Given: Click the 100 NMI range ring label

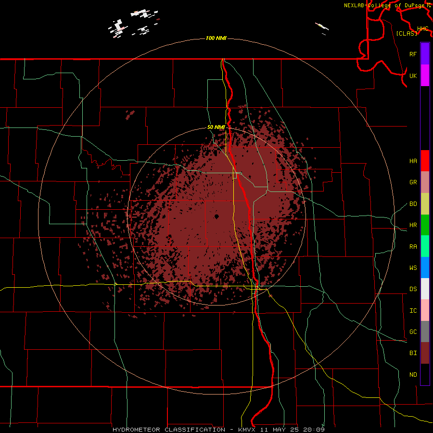Looking at the screenshot, I should (216, 38).
